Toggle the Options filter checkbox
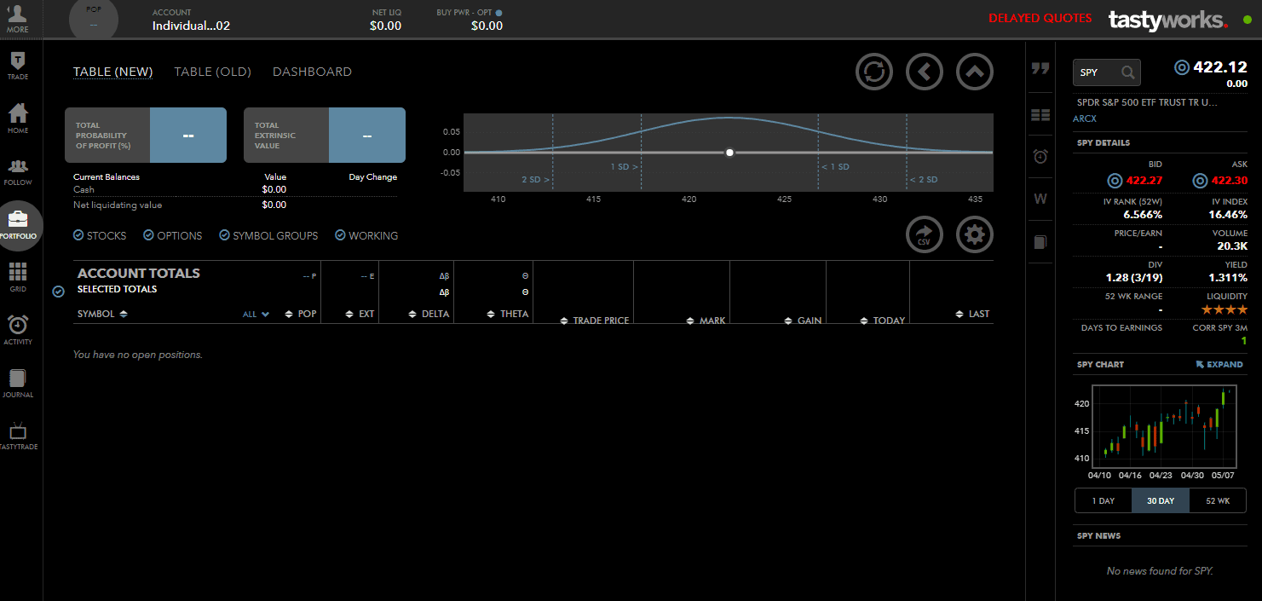This screenshot has width=1262, height=601. click(149, 235)
